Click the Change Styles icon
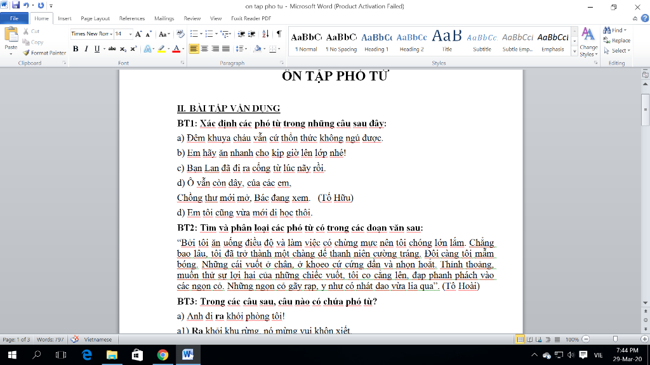 [x=588, y=42]
